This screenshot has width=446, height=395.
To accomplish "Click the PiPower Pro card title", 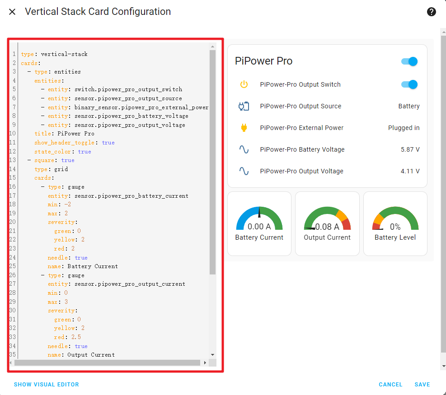I will 264,61.
